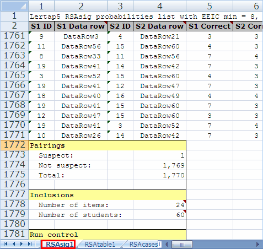This screenshot has height=249, width=263.
Task: Click horizontal scrollbar left arrow
Action: (x=167, y=245)
